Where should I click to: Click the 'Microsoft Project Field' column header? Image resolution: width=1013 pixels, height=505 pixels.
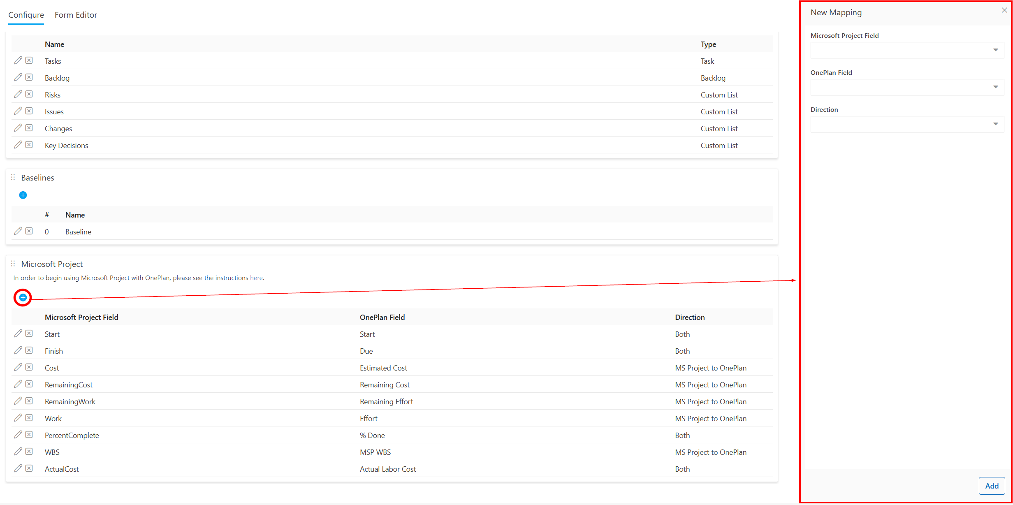[x=81, y=317]
